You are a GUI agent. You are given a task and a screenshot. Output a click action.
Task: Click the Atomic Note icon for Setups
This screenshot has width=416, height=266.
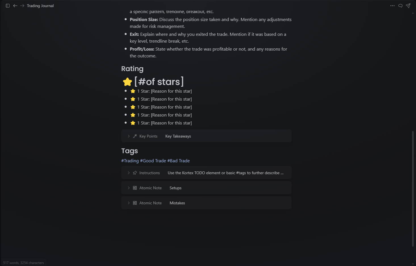135,188
